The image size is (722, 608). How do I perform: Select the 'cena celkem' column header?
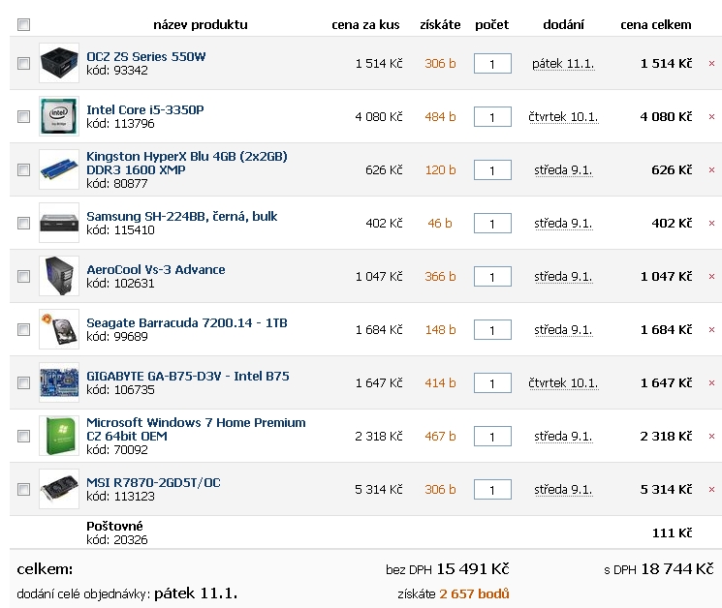tap(656, 25)
